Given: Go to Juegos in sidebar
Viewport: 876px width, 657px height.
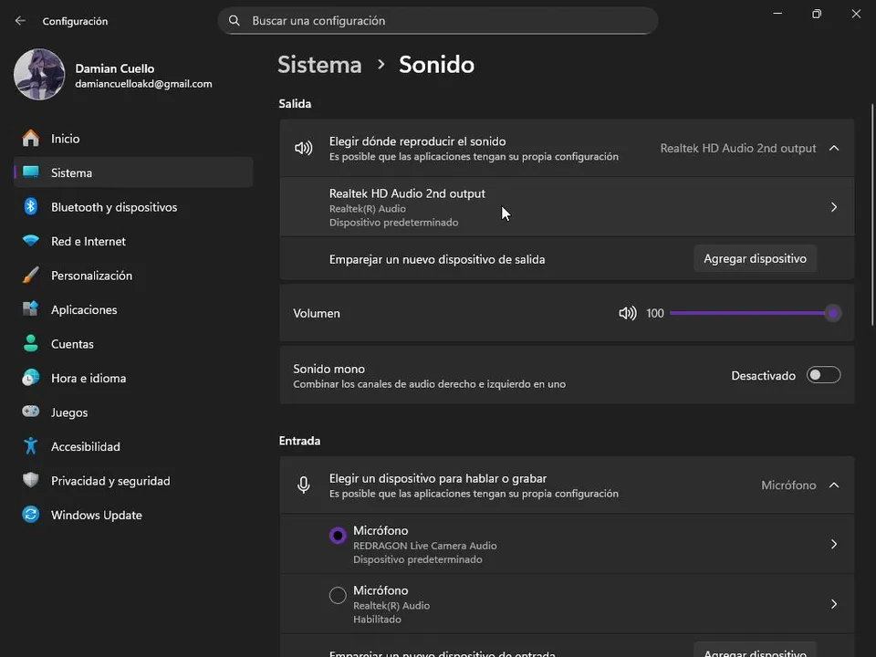Looking at the screenshot, I should tap(69, 412).
